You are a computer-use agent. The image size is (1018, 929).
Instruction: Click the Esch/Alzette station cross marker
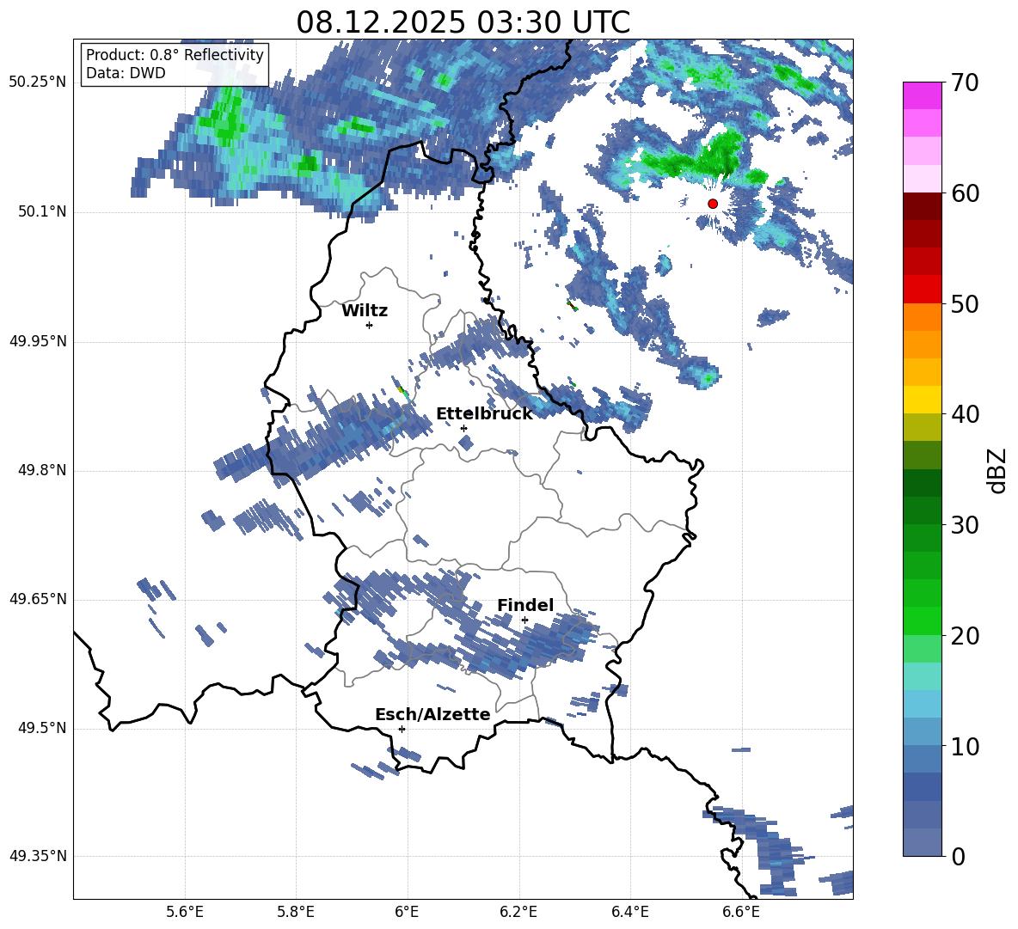(x=402, y=729)
